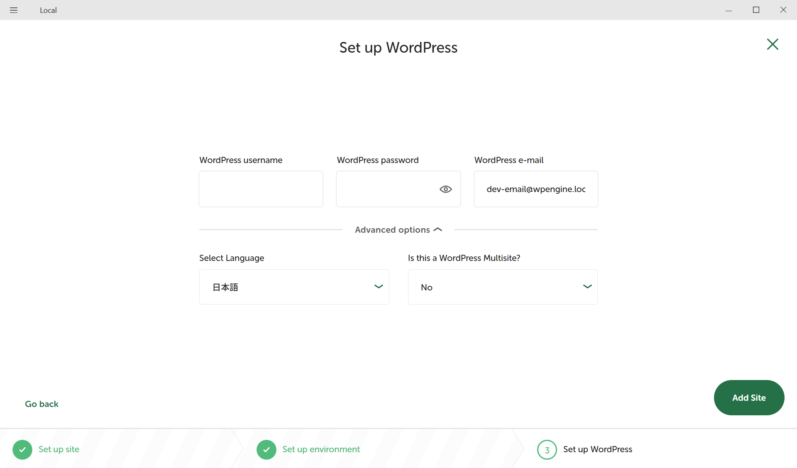This screenshot has width=797, height=468.
Task: Open the WordPress Multisite dropdown
Action: click(x=502, y=287)
